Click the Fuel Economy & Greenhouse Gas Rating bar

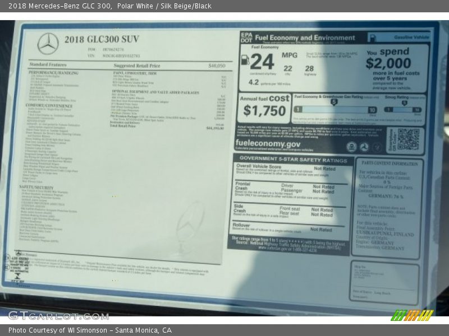[x=335, y=109]
